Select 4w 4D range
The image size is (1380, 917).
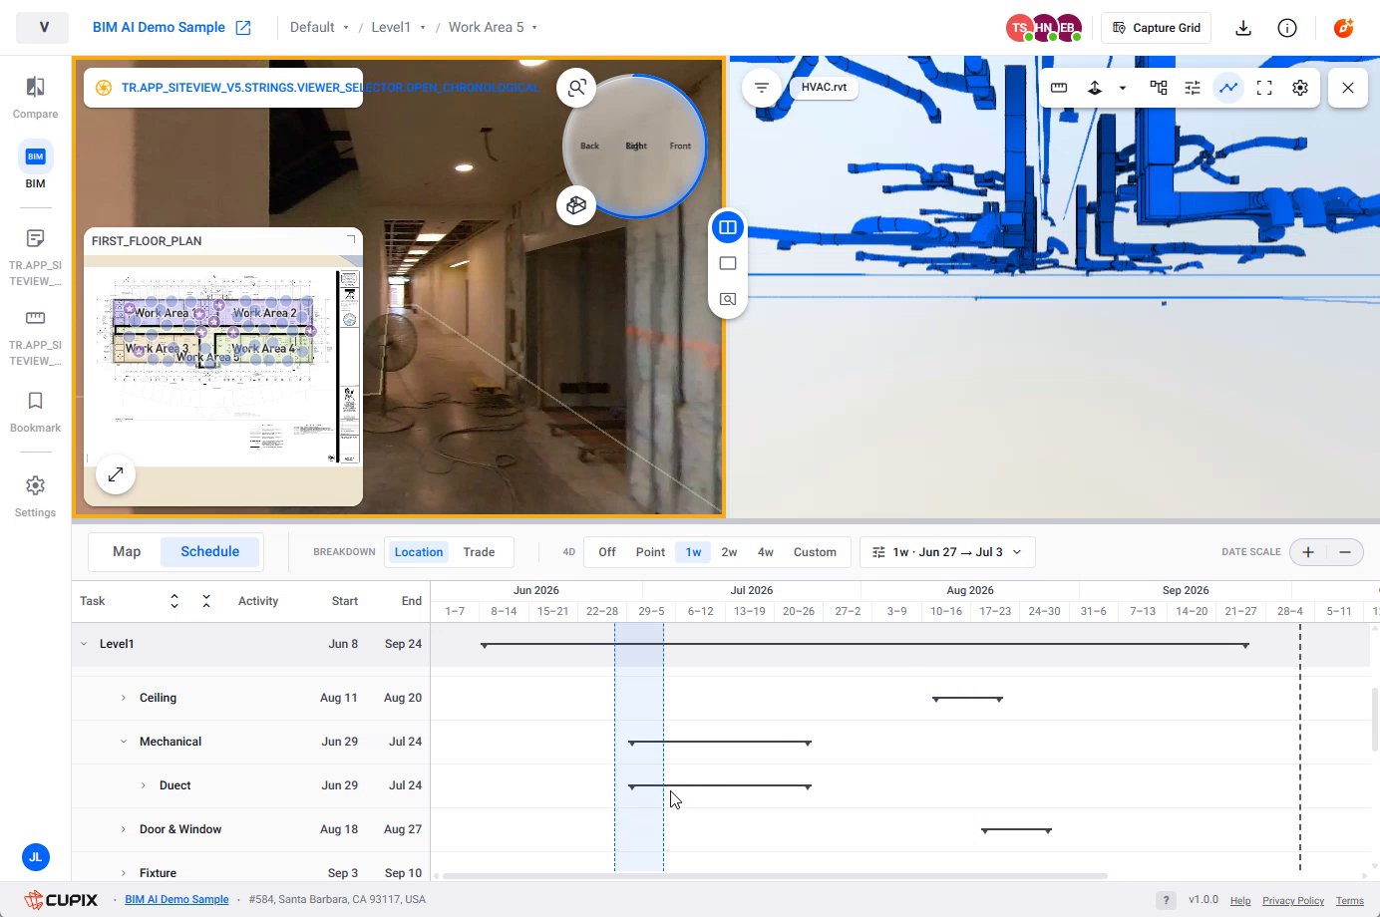click(x=765, y=552)
